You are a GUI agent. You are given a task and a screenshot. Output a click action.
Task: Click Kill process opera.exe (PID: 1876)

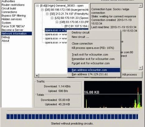93,48
